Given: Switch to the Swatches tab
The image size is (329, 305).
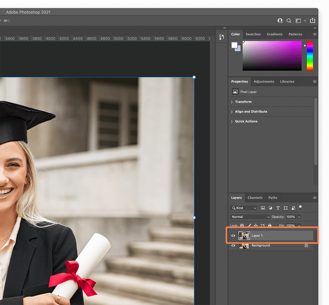Looking at the screenshot, I should [x=253, y=34].
